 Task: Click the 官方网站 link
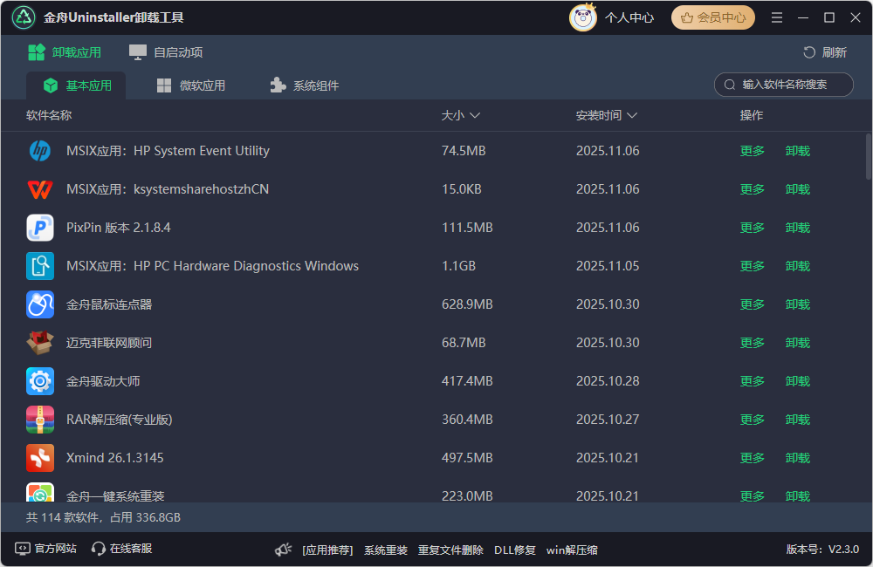coord(45,550)
